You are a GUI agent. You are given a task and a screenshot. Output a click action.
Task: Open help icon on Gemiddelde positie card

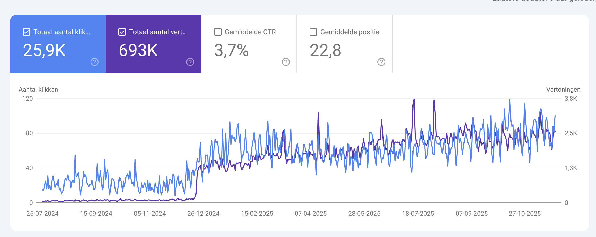[x=381, y=62]
